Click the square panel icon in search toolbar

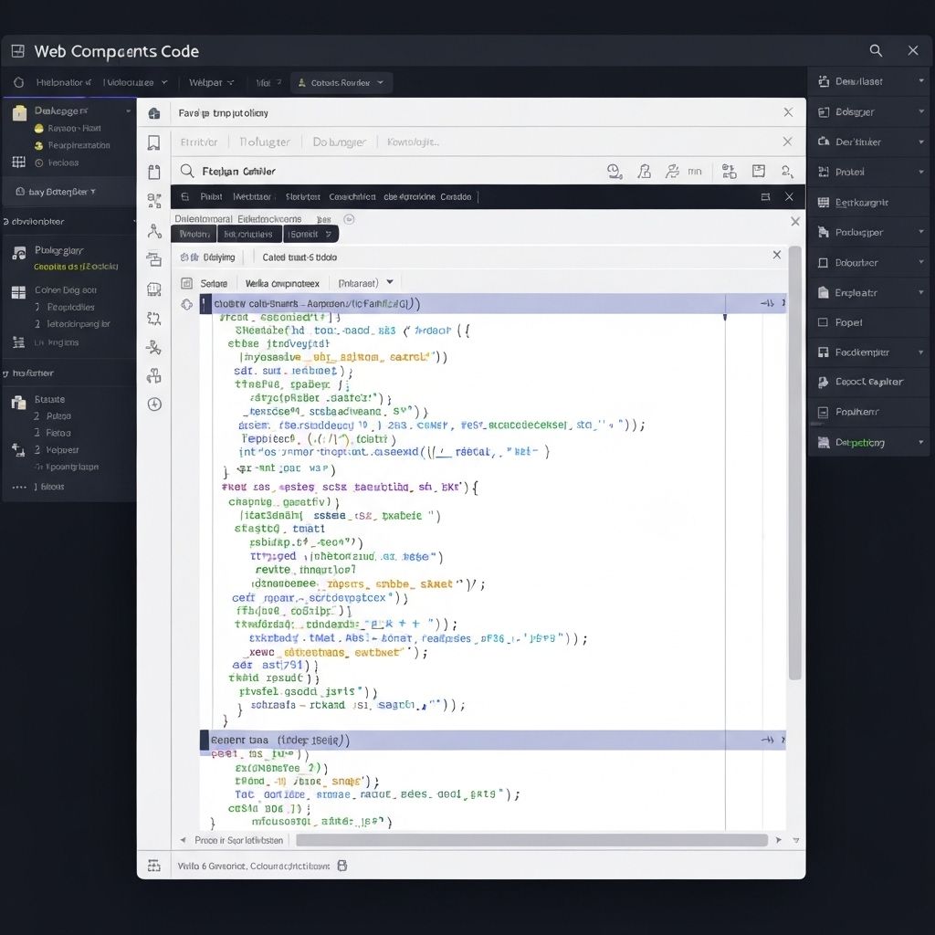point(758,171)
